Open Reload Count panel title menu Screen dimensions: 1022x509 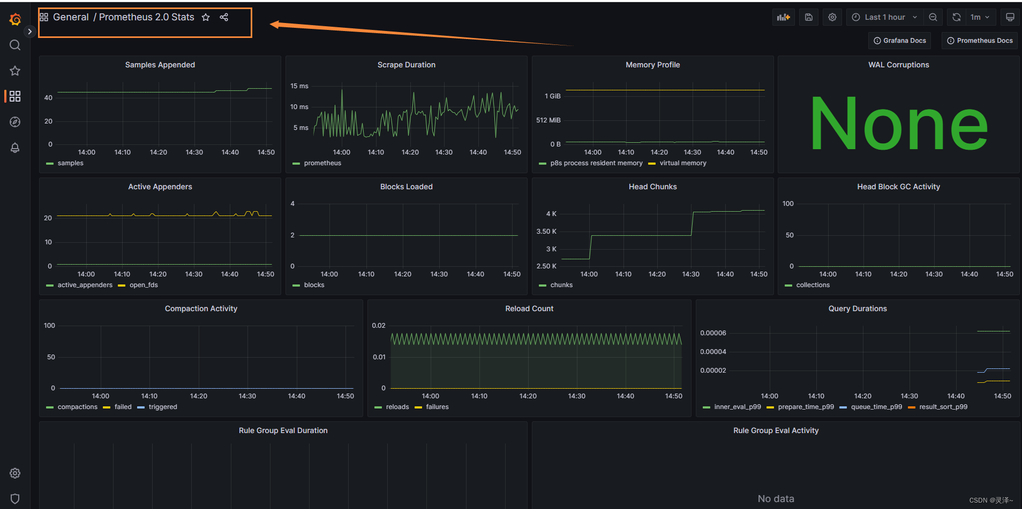(529, 309)
